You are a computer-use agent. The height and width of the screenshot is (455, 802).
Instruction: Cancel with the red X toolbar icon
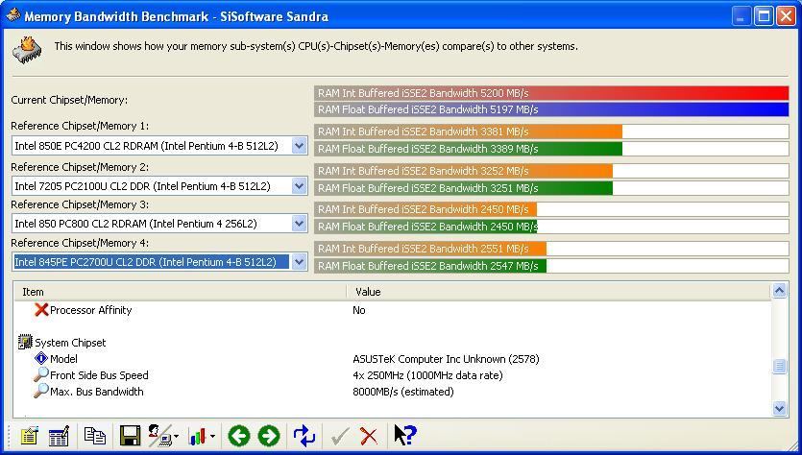[368, 436]
